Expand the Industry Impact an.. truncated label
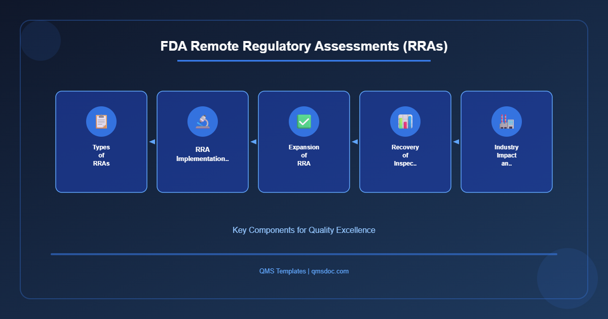 [x=506, y=163]
